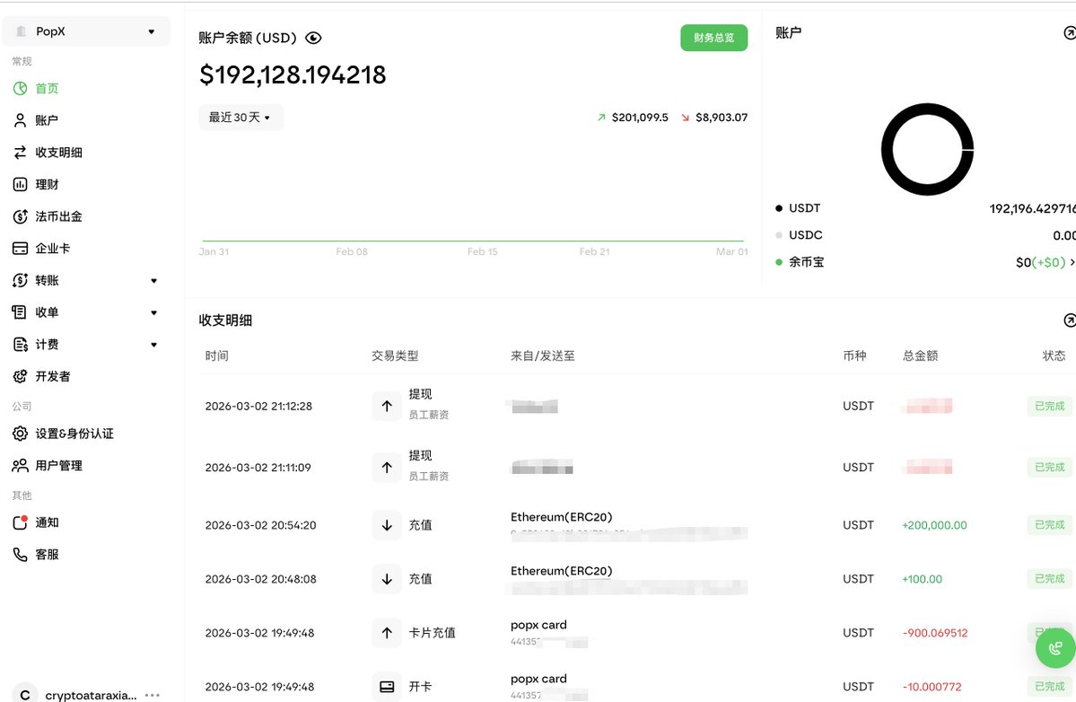The height and width of the screenshot is (702, 1076).
Task: Click 已完成 status of +100.00 row
Action: [x=1050, y=579]
